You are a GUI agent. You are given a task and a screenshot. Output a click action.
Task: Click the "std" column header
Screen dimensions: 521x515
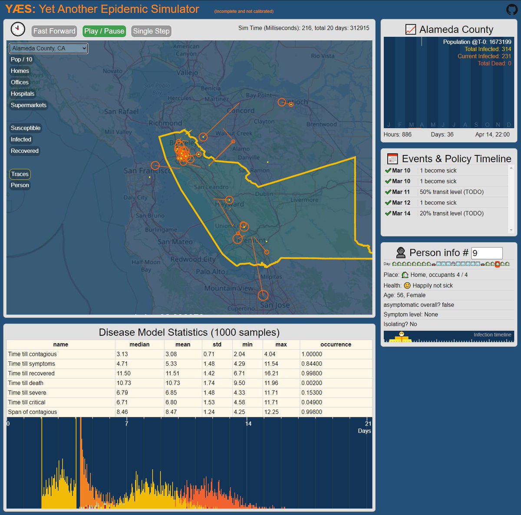pos(217,344)
